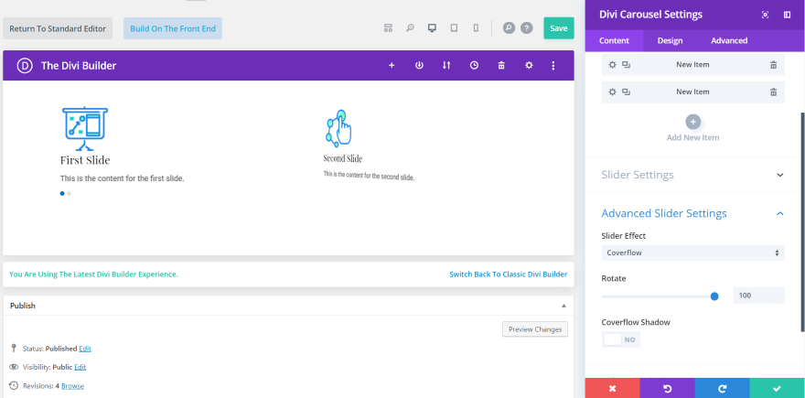The image size is (805, 398).
Task: Switch to desktop view icon
Action: 432,28
